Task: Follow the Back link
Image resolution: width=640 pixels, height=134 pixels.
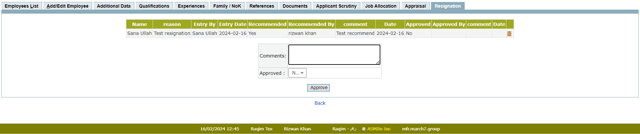Action: tap(320, 103)
